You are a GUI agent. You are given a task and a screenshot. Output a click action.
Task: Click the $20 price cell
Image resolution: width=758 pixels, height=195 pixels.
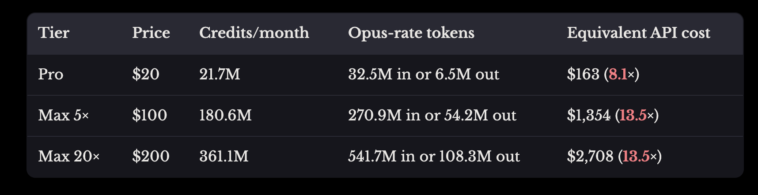point(146,74)
